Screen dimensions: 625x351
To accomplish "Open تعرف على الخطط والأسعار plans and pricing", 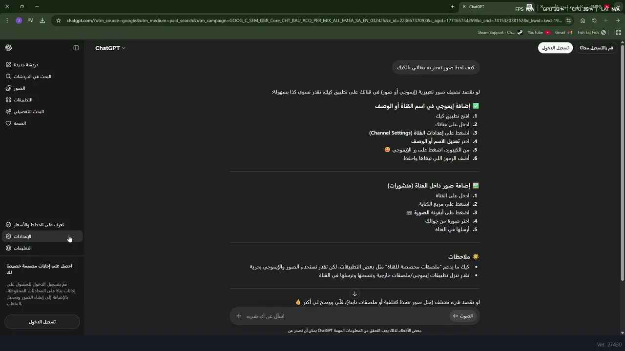I will click(x=42, y=225).
